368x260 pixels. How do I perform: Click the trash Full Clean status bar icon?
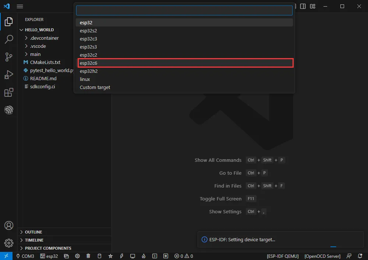point(88,256)
